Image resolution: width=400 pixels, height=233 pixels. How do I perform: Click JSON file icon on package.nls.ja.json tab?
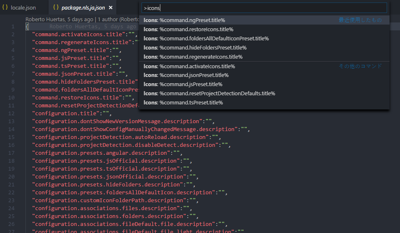click(56, 7)
